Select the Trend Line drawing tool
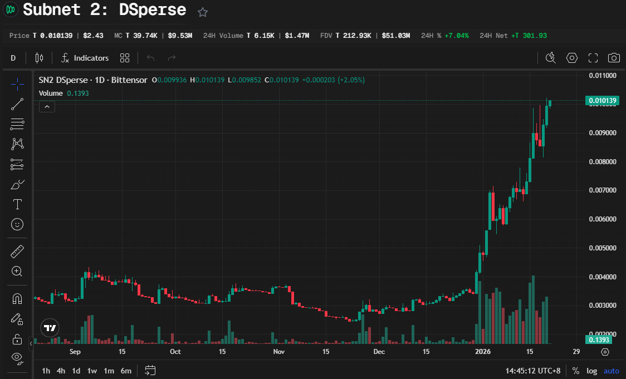This screenshot has height=379, width=626. pos(17,104)
